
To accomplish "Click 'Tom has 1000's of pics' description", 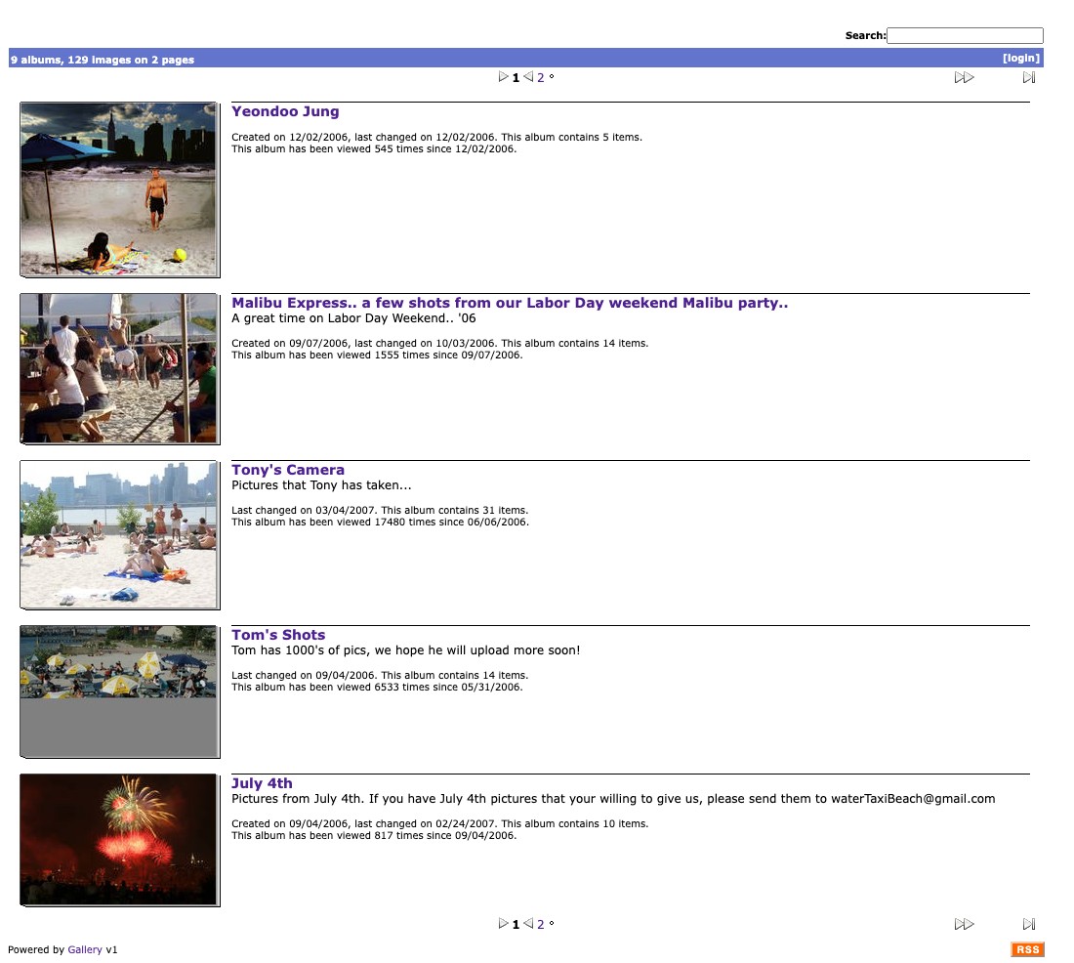I will (405, 649).
